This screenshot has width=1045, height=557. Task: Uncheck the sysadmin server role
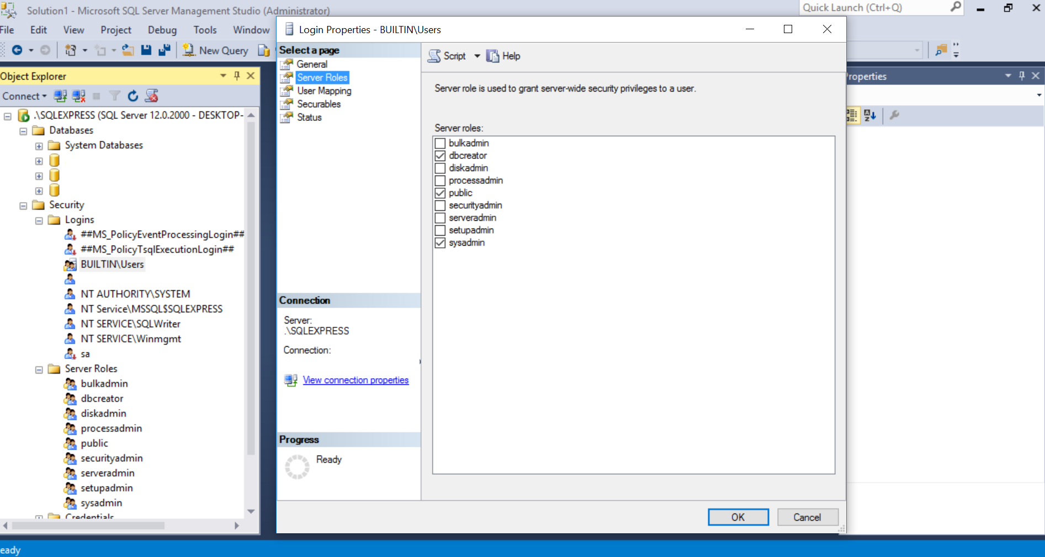tap(440, 243)
